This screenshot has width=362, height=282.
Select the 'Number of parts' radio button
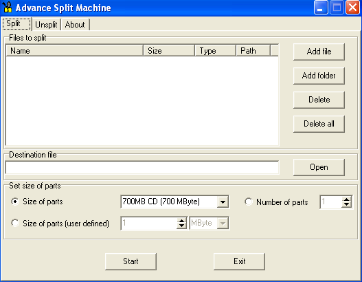tap(249, 202)
